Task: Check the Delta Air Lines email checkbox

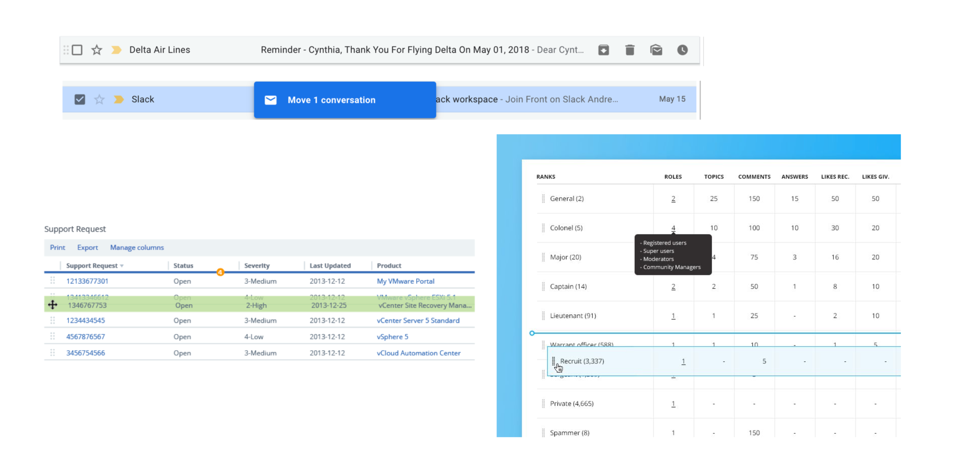Action: tap(77, 50)
